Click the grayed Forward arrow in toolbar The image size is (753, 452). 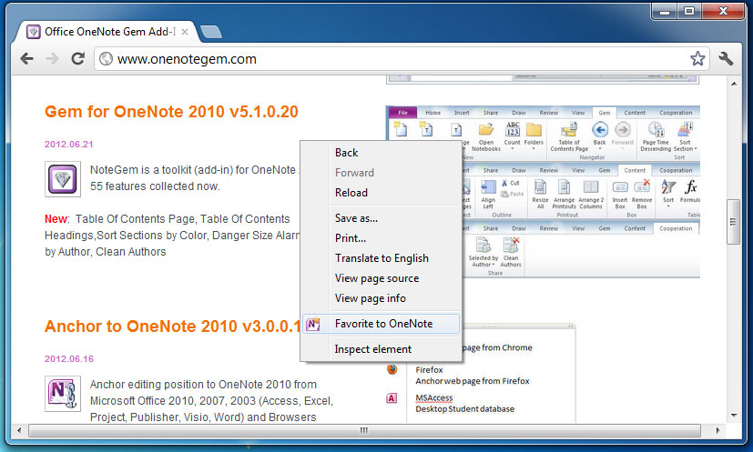[x=52, y=58]
